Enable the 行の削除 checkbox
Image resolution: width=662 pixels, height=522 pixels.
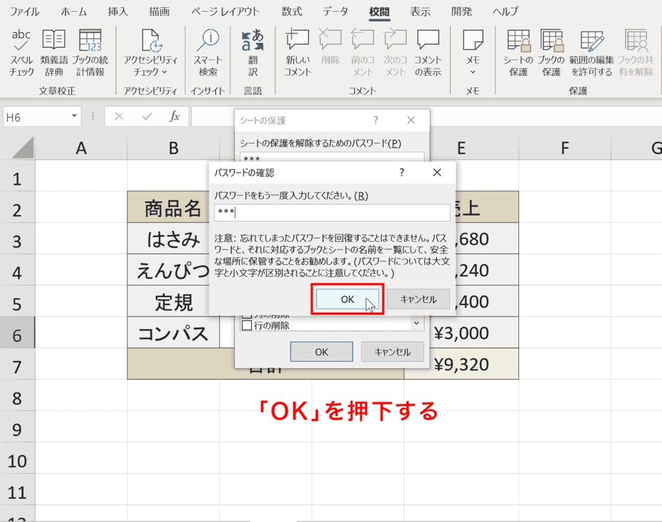pos(246,326)
